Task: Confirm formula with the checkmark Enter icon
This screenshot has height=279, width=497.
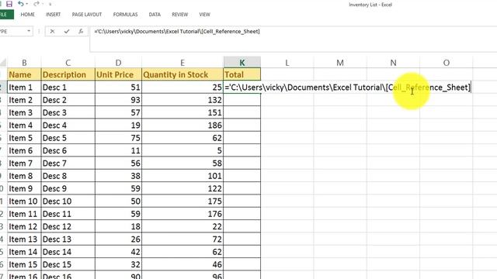Action: click(x=67, y=31)
